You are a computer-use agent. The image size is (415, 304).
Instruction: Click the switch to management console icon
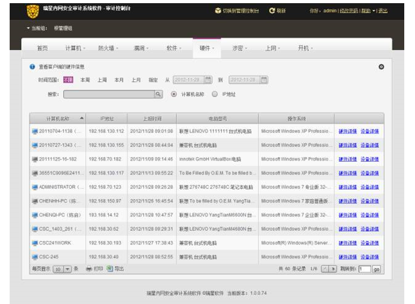point(217,11)
